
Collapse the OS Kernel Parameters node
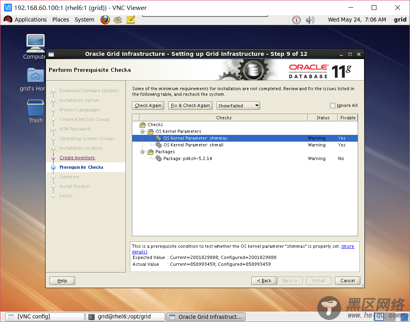(x=143, y=131)
